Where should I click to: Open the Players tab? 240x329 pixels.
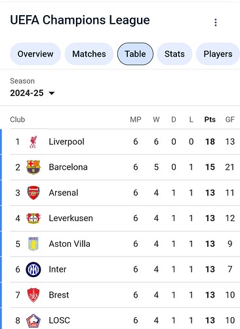[218, 54]
